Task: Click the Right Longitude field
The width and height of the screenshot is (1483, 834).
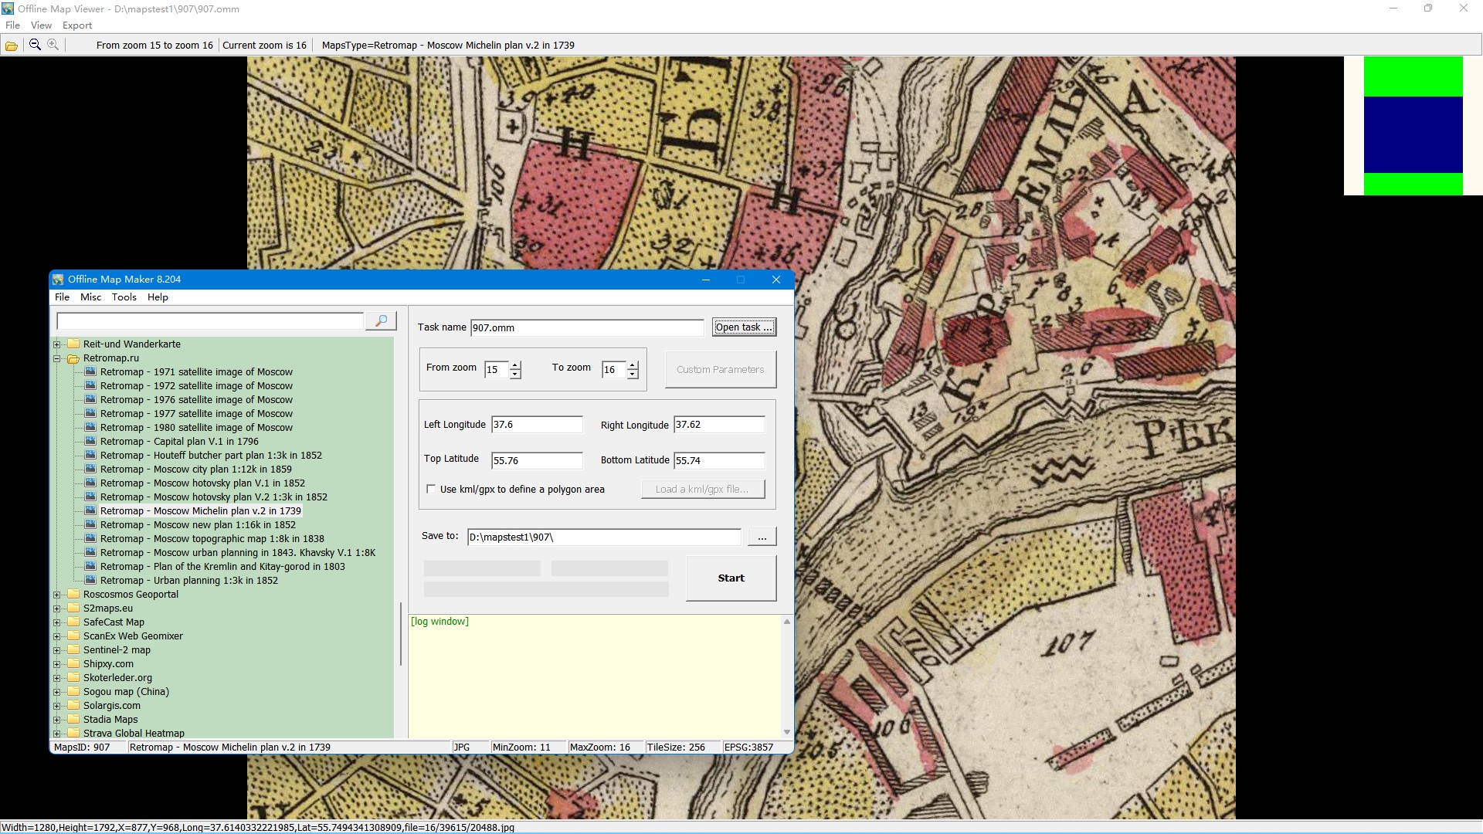Action: (719, 425)
